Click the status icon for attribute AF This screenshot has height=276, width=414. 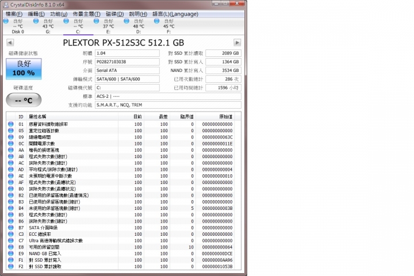tap(11, 182)
